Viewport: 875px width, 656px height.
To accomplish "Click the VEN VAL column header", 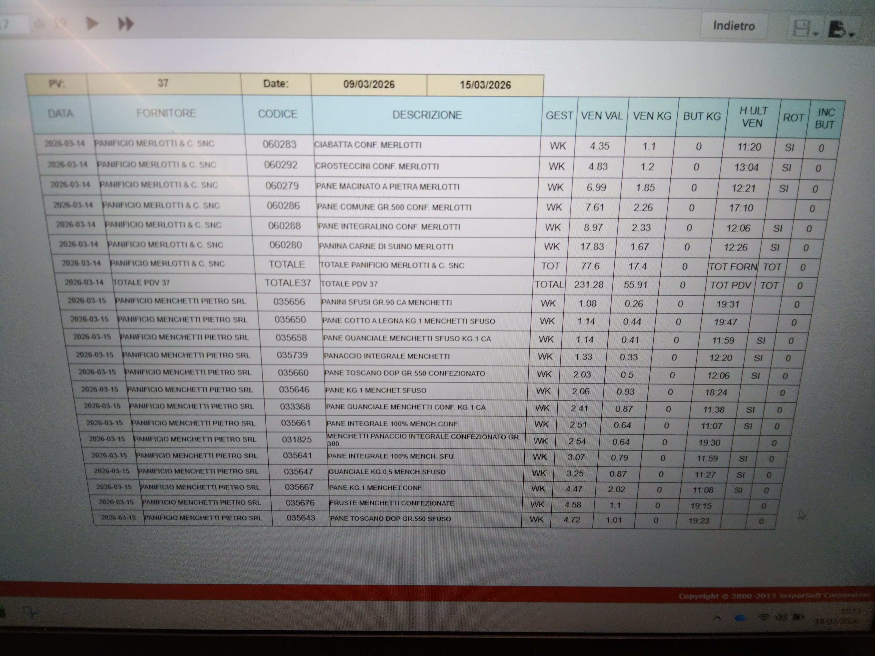I will click(601, 116).
